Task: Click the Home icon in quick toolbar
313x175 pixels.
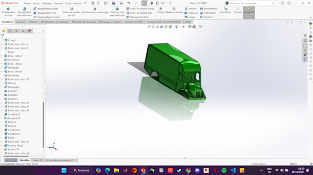Action: 93,3
